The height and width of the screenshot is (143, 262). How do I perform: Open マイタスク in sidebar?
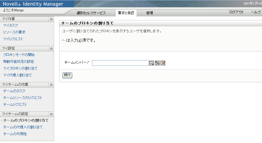10,25
